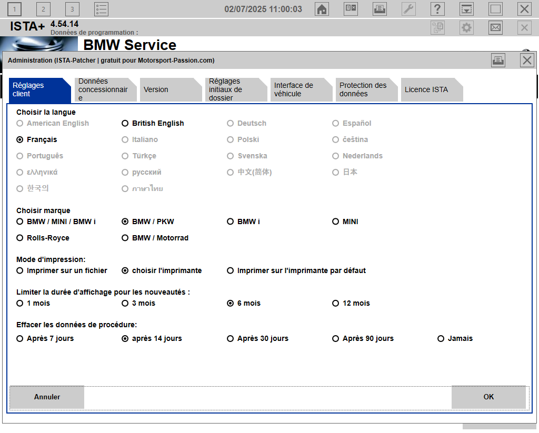Choose brand BMW / PKW
The height and width of the screenshot is (433, 539).
click(x=148, y=221)
